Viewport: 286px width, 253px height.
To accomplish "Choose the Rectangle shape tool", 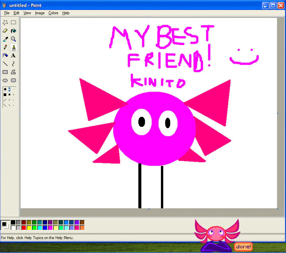I will (5, 72).
